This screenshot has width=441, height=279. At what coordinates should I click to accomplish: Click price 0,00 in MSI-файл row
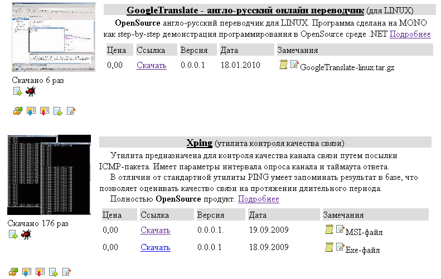[110, 230]
